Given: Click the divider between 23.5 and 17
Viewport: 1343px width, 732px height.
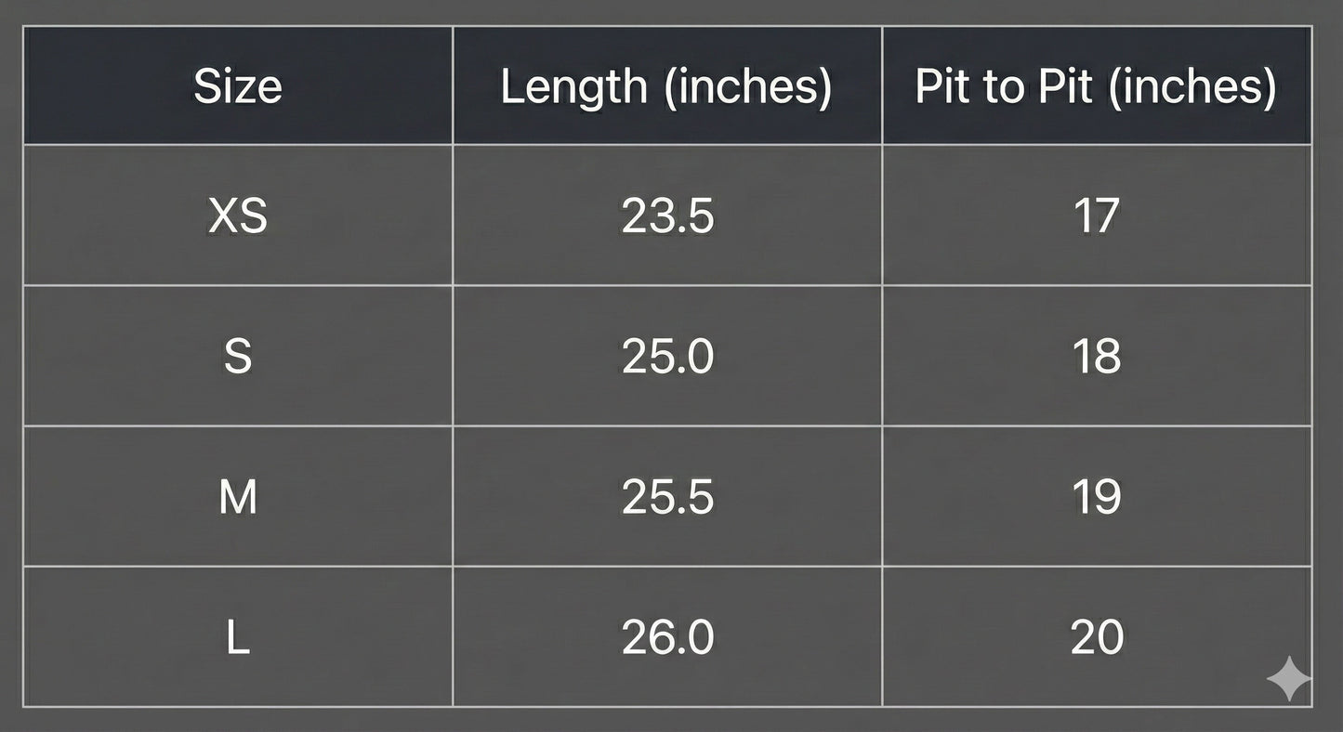Looking at the screenshot, I should point(882,216).
